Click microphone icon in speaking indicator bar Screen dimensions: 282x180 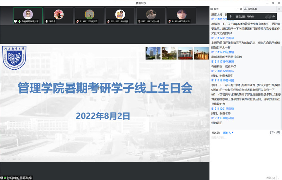pyautogui.click(x=230, y=17)
